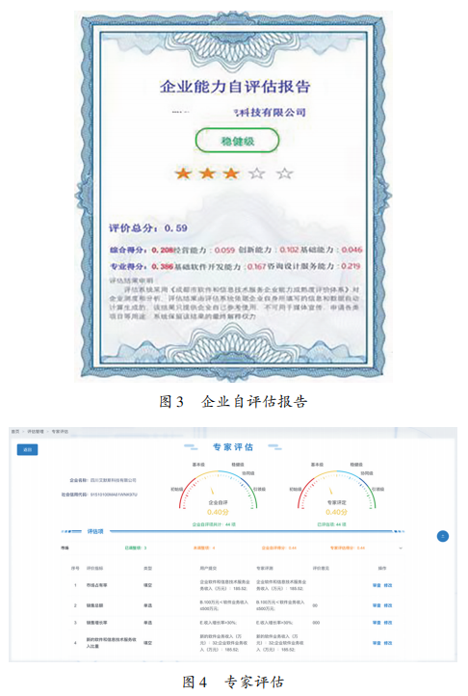The width and height of the screenshot is (468, 696).
Task: Click 修改 for row 4
Action: (388, 643)
